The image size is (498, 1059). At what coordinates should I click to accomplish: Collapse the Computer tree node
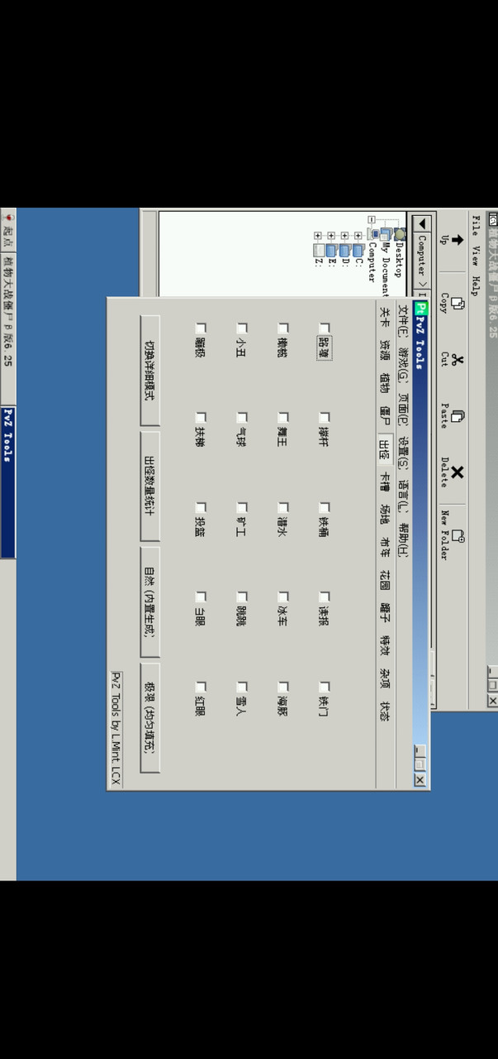[372, 220]
